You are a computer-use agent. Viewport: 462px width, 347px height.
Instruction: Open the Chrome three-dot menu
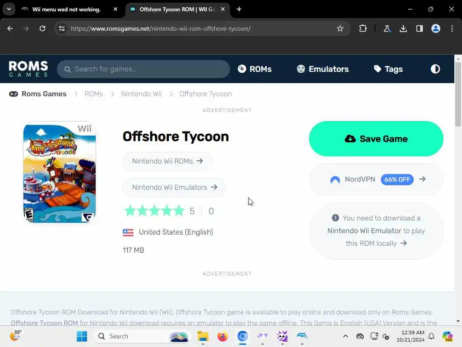(452, 28)
